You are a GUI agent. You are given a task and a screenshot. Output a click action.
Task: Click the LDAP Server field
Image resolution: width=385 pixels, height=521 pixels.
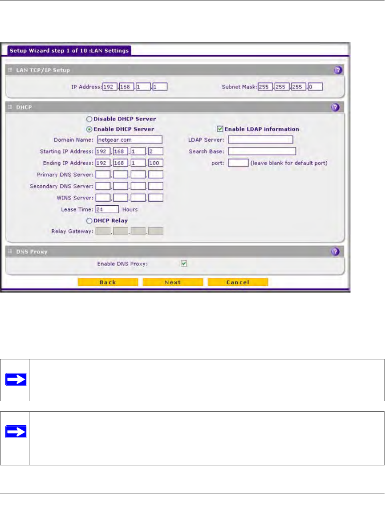(x=260, y=139)
